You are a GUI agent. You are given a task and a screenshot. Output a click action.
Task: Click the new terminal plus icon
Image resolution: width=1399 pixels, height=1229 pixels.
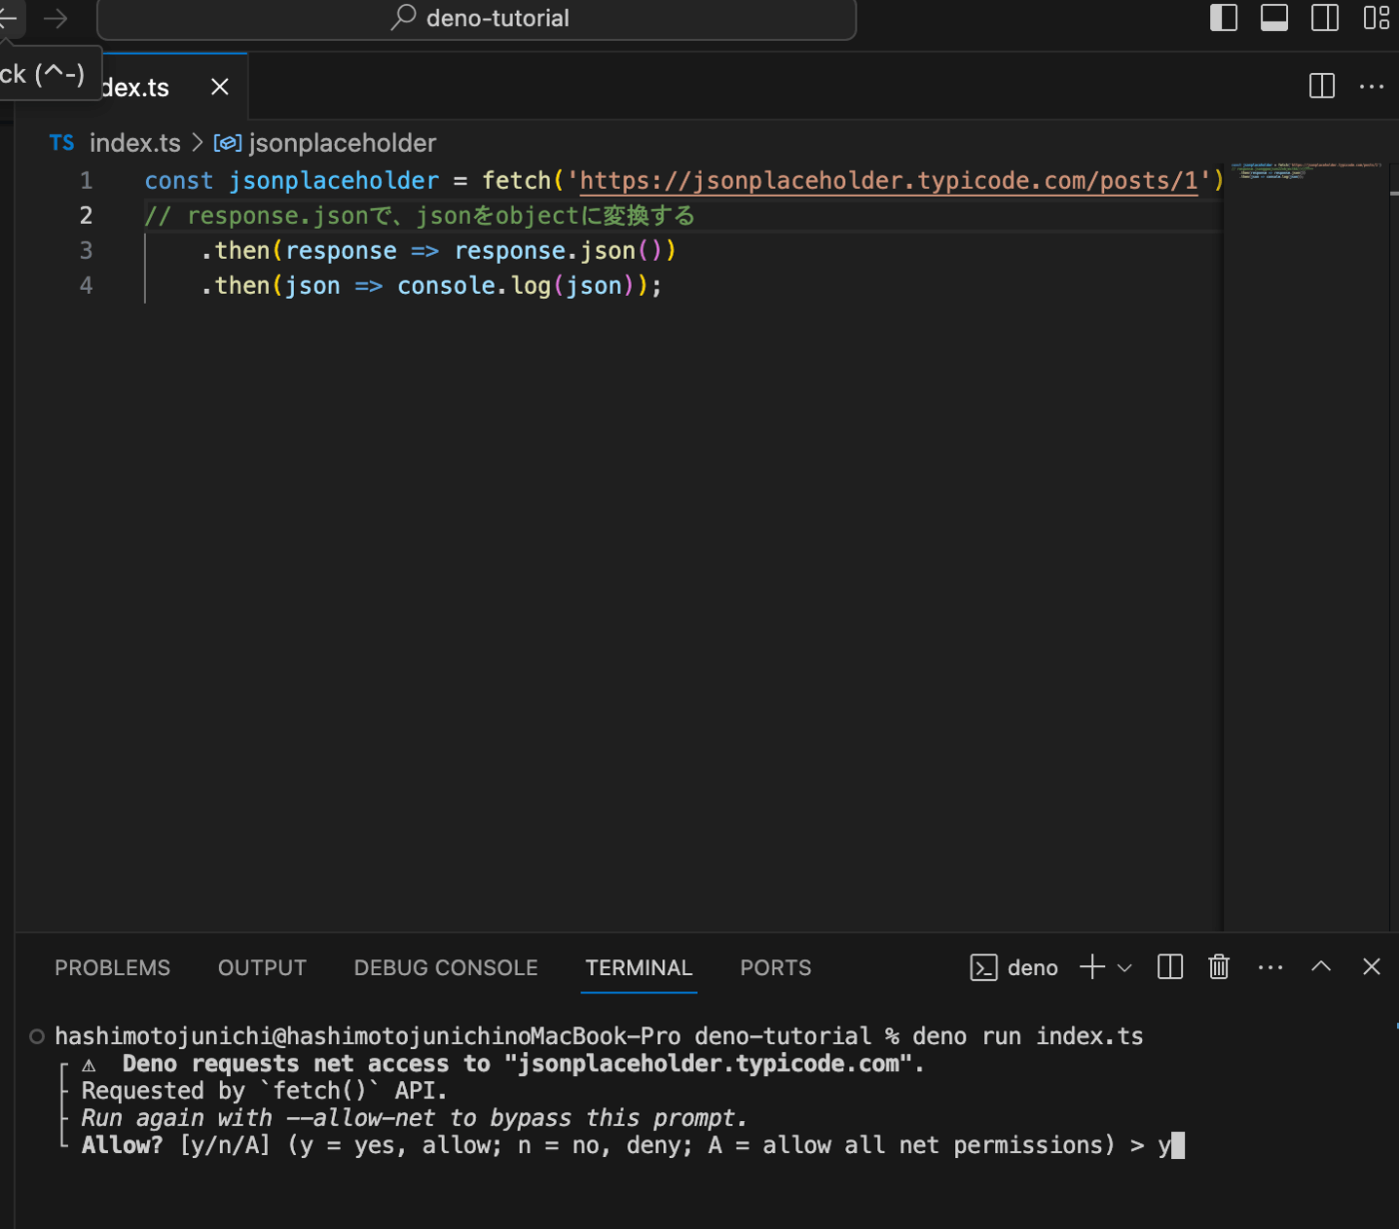pyautogui.click(x=1092, y=967)
